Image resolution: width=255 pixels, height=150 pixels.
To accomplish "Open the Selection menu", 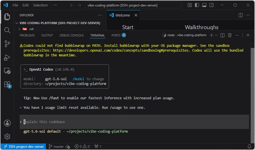I will tap(40, 5).
